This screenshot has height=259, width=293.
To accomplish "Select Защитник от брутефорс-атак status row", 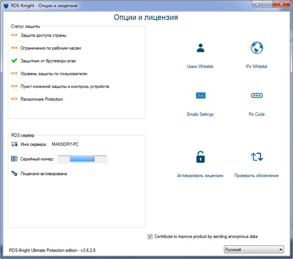I will pos(44,61).
